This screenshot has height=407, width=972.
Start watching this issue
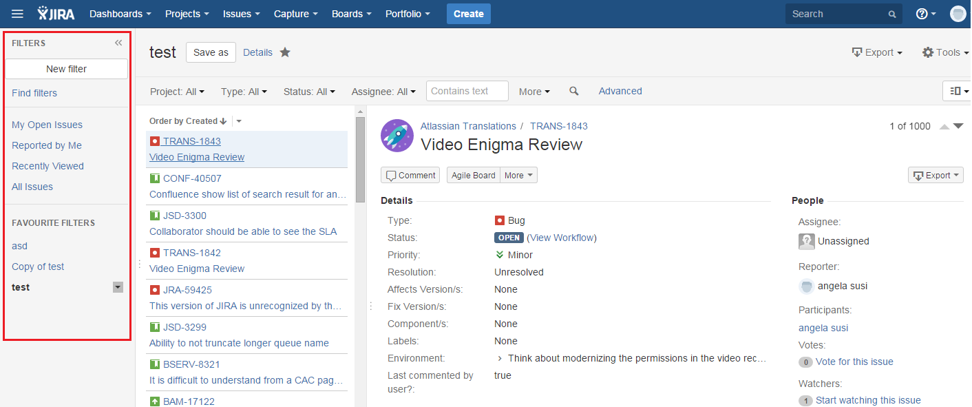[x=868, y=400]
